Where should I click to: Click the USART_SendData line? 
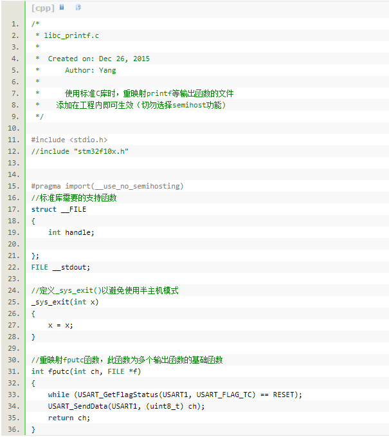[x=126, y=406]
